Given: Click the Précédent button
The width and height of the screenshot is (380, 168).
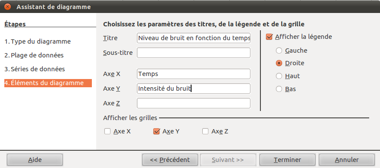Looking at the screenshot, I should coord(170,160).
